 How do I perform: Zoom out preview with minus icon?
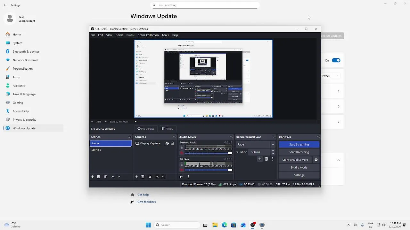coord(92,121)
